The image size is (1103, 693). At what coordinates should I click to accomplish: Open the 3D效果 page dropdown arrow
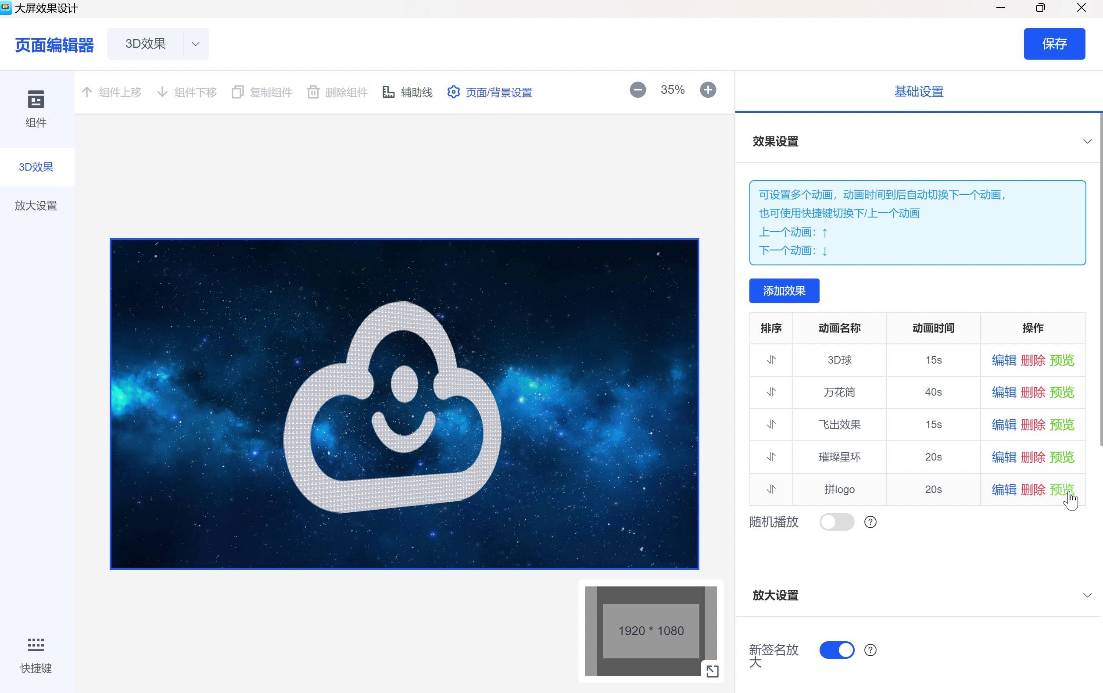click(x=196, y=44)
